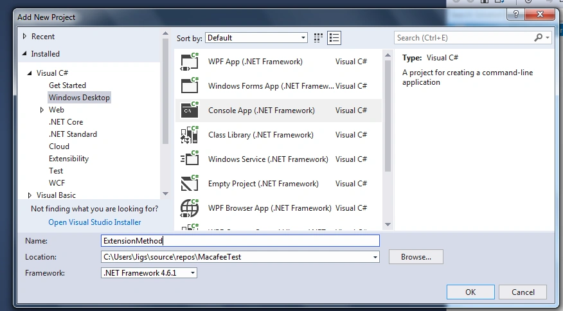This screenshot has width=563, height=311.
Task: Switch to medium icons list view
Action: (334, 38)
